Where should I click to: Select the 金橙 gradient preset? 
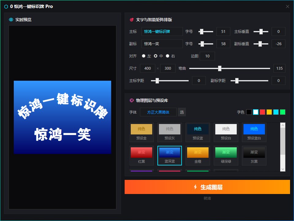coord(198,156)
